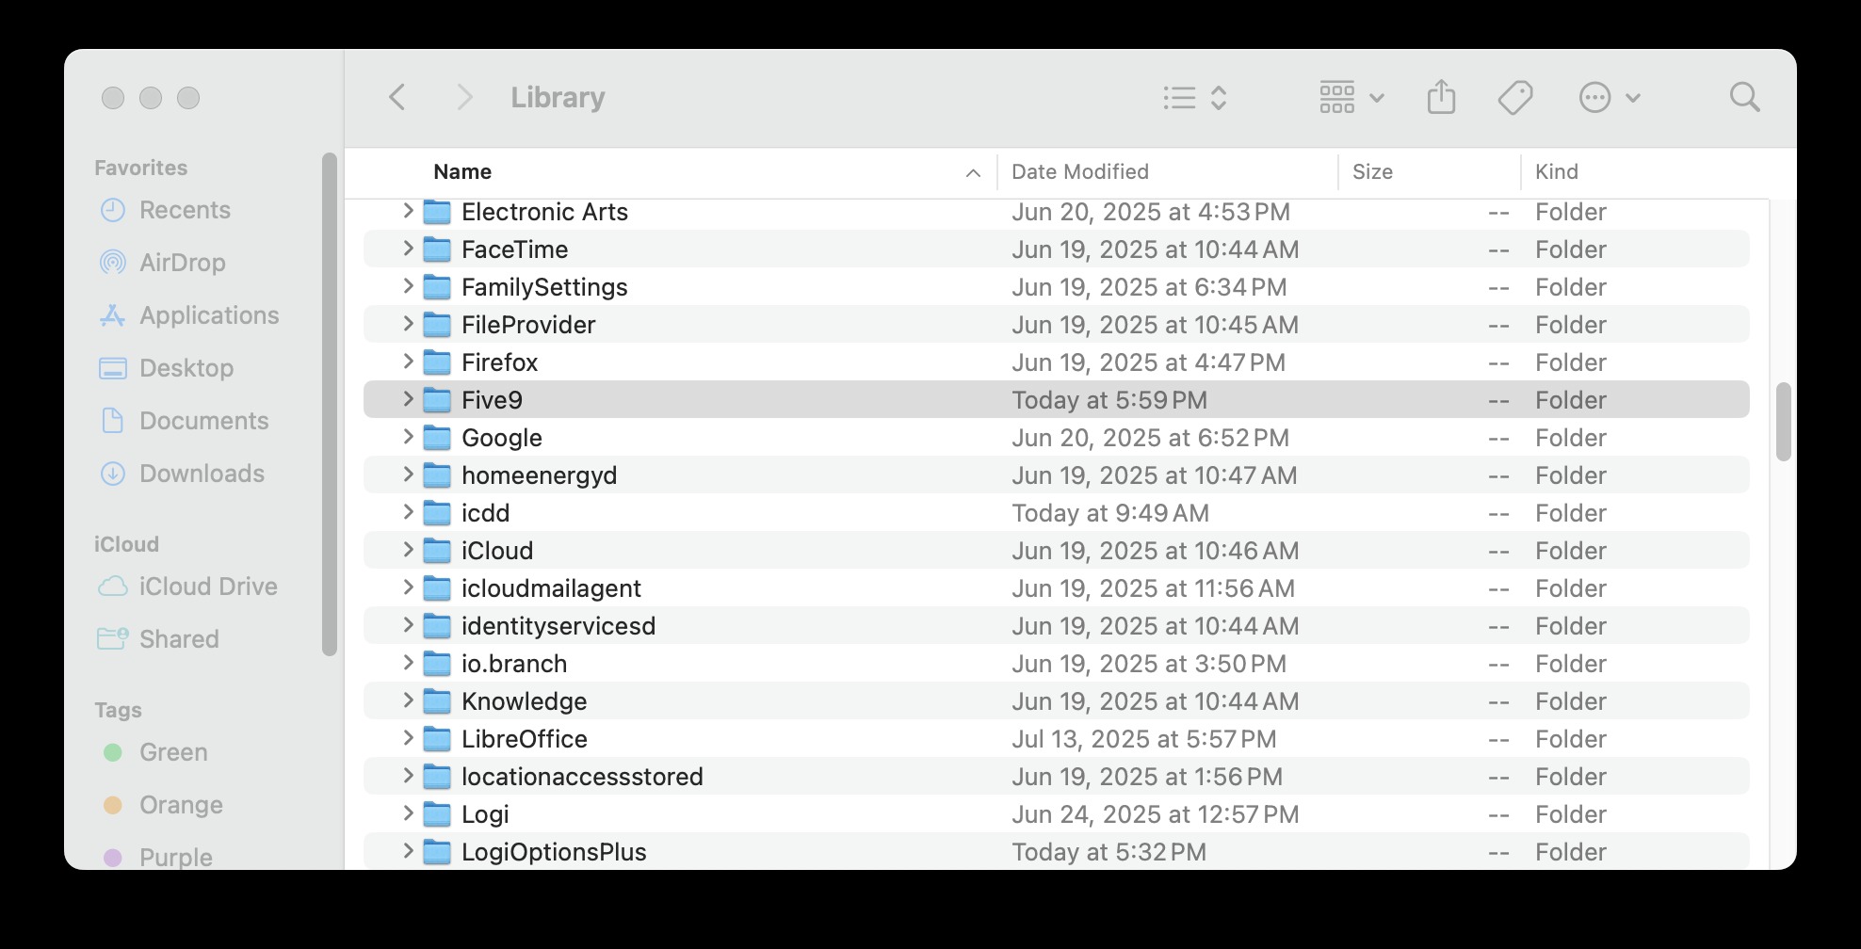This screenshot has width=1861, height=949.
Task: Click the Edit Tags icon
Action: (1515, 97)
